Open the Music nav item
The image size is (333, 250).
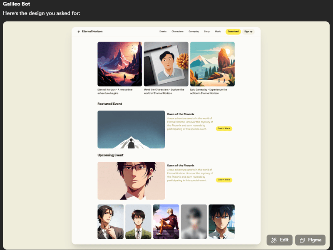click(x=218, y=32)
